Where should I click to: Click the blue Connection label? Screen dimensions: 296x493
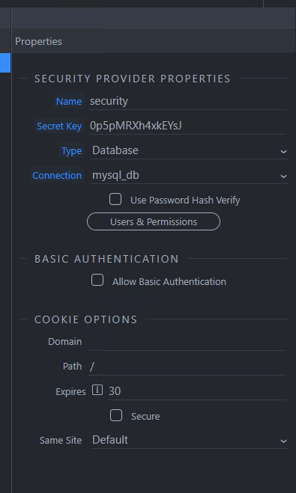coord(57,176)
